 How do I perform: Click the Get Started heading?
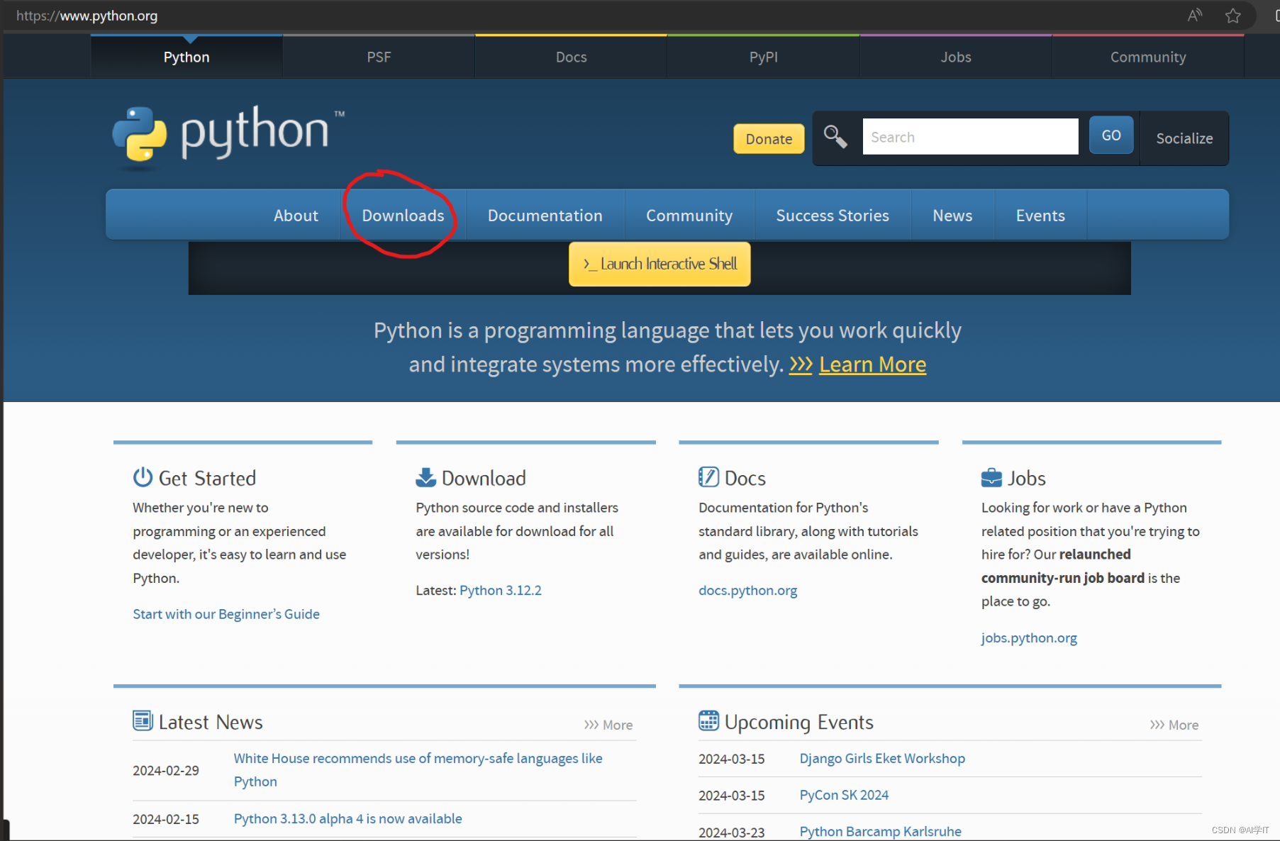[207, 478]
